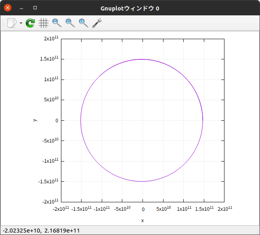Click the window resize grip at corner
The image size is (260, 235).
point(257,233)
